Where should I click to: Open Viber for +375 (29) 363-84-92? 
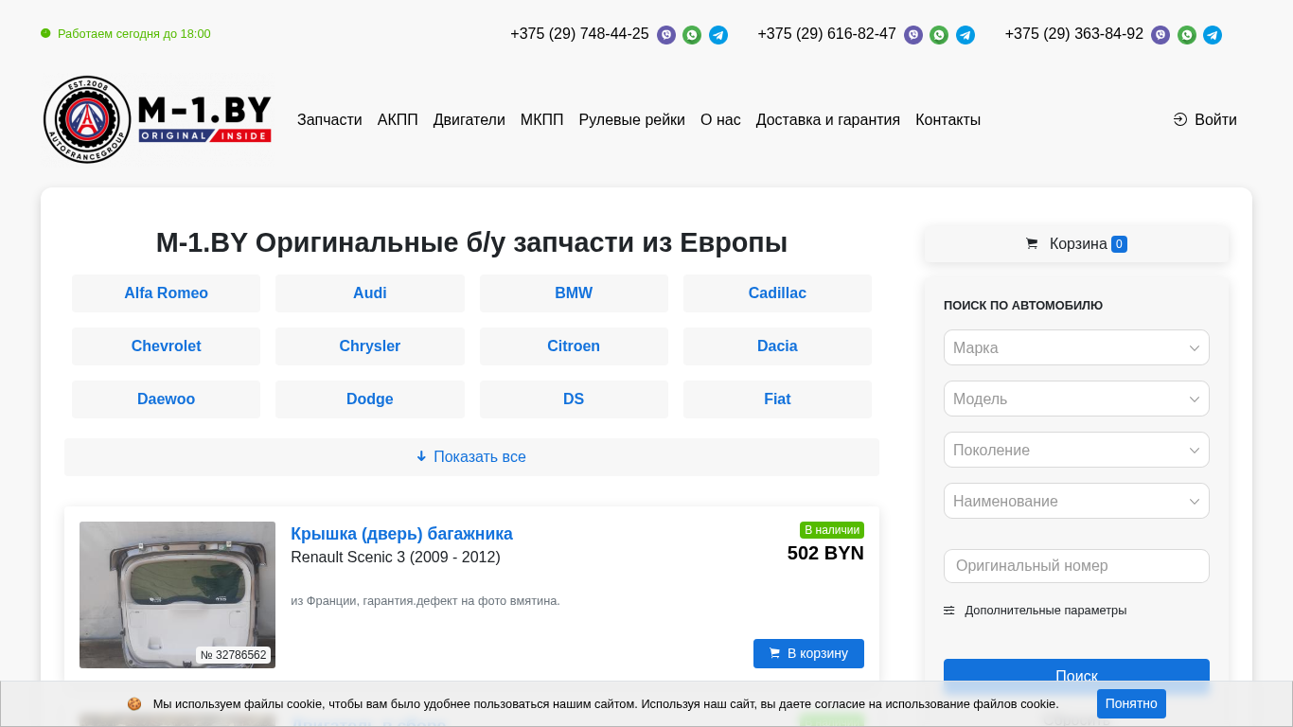click(x=1160, y=35)
